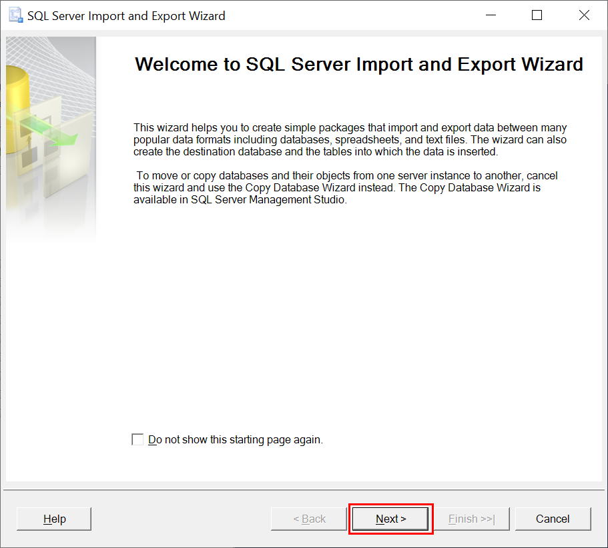Close the wizard window with X
608x548 pixels.
click(584, 15)
